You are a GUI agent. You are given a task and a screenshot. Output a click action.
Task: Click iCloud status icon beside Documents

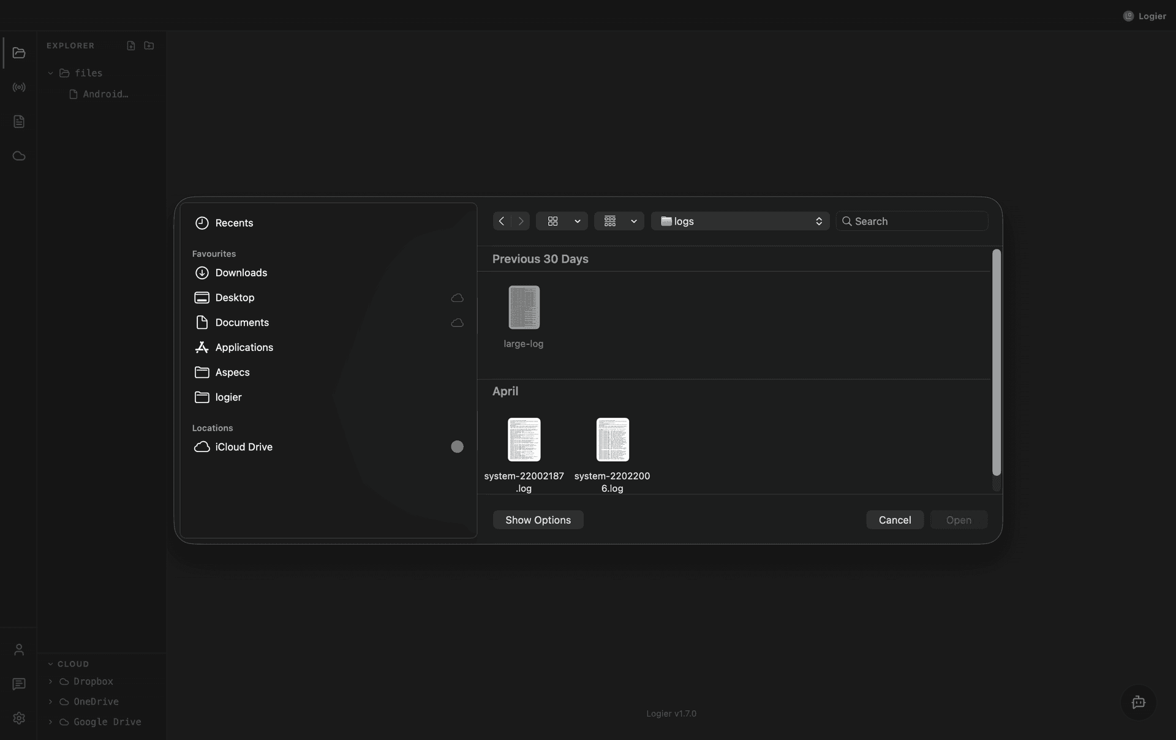(457, 323)
